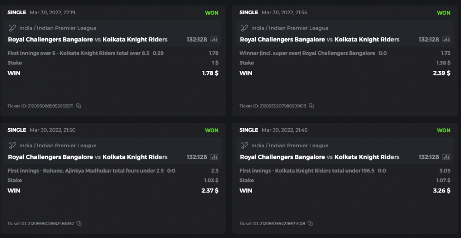Copy ticket ID ending in 663571

pyautogui.click(x=79, y=106)
